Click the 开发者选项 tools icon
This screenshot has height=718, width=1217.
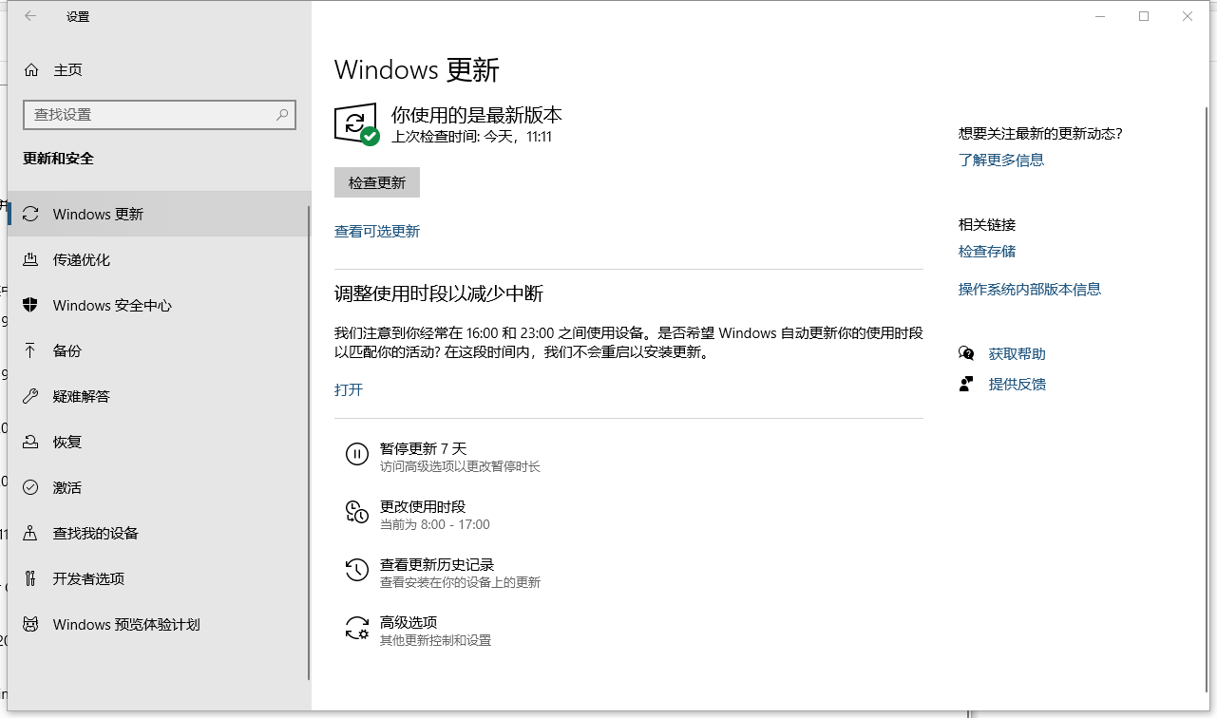tap(31, 578)
